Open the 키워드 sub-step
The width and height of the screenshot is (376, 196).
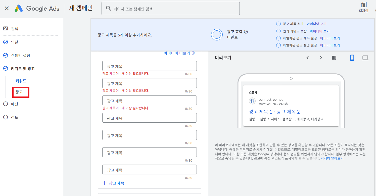pyautogui.click(x=21, y=81)
